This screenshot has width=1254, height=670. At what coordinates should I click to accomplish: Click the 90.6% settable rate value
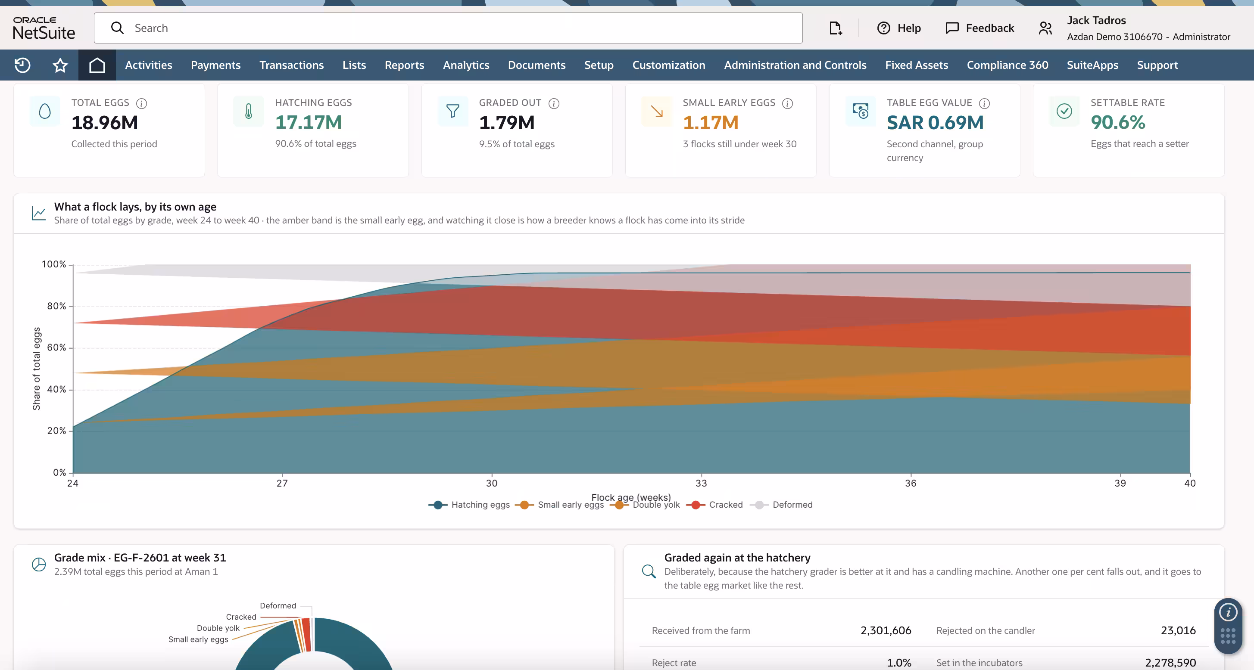[x=1118, y=122]
